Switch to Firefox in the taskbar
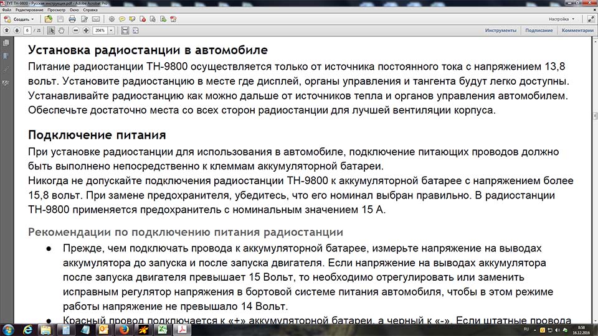The height and width of the screenshot is (336, 598). tap(123, 330)
